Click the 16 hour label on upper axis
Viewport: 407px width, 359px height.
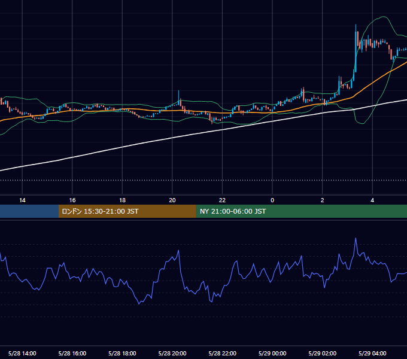pyautogui.click(x=72, y=200)
